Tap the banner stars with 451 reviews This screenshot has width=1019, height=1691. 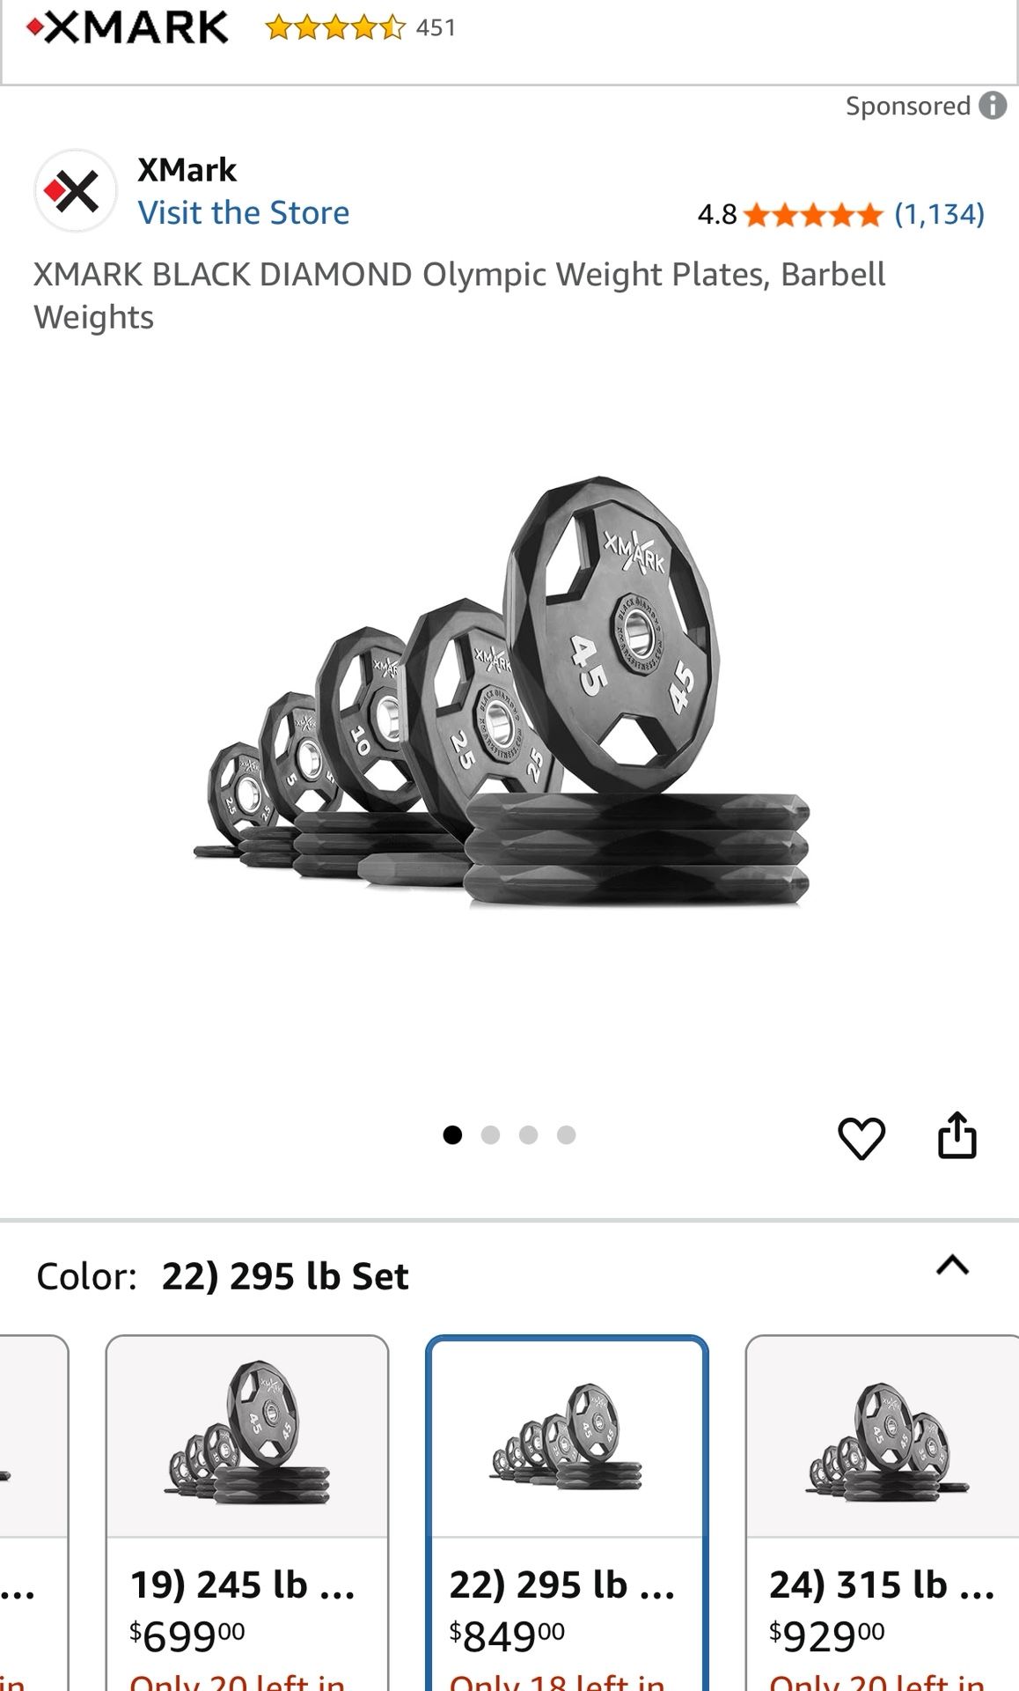361,28
